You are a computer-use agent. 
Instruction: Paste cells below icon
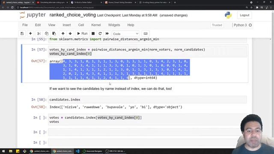coord(54,33)
